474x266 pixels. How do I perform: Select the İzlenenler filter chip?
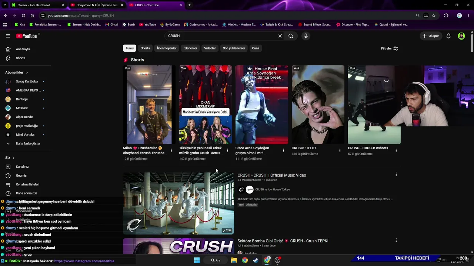tap(190, 48)
